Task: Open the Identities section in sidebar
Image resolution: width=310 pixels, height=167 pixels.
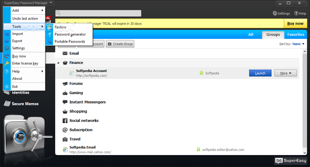Action: pos(21,93)
